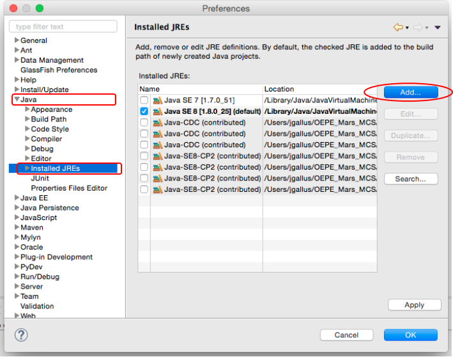The height and width of the screenshot is (357, 453).
Task: Open the back history dropdown arrow
Action: 407,28
